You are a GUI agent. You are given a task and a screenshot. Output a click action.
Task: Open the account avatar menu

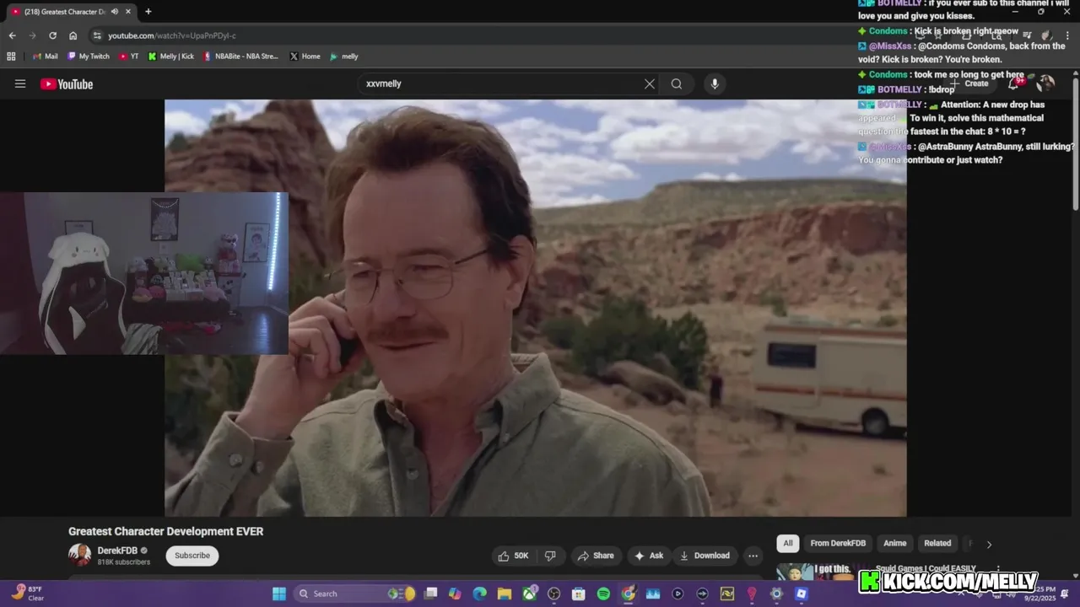click(1046, 83)
